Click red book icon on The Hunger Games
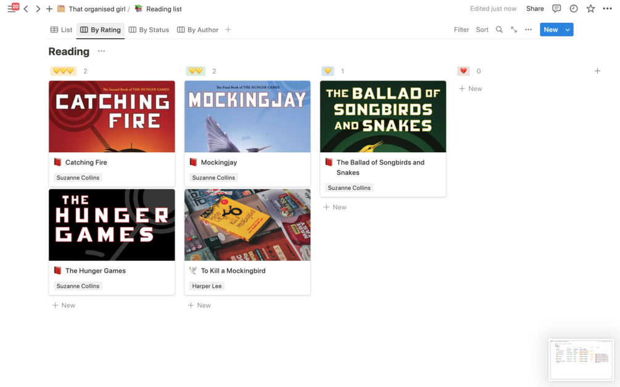This screenshot has width=620, height=387. pyautogui.click(x=58, y=271)
